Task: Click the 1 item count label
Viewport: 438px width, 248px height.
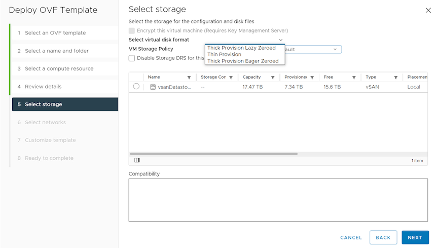Action: pos(417,161)
